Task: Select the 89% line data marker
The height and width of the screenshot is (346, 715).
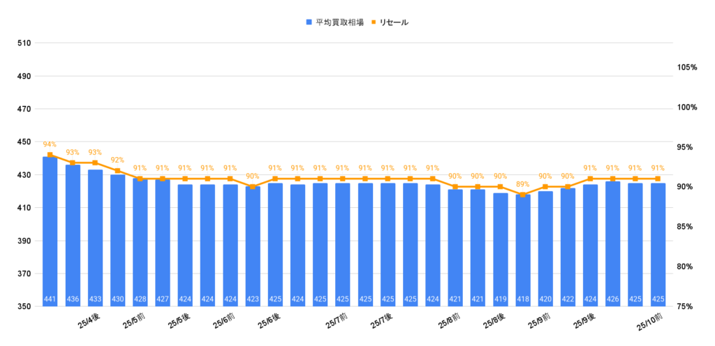Action: 522,195
